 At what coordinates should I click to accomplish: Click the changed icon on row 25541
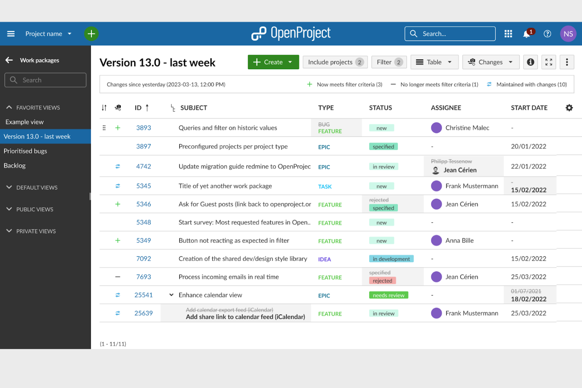pyautogui.click(x=118, y=295)
